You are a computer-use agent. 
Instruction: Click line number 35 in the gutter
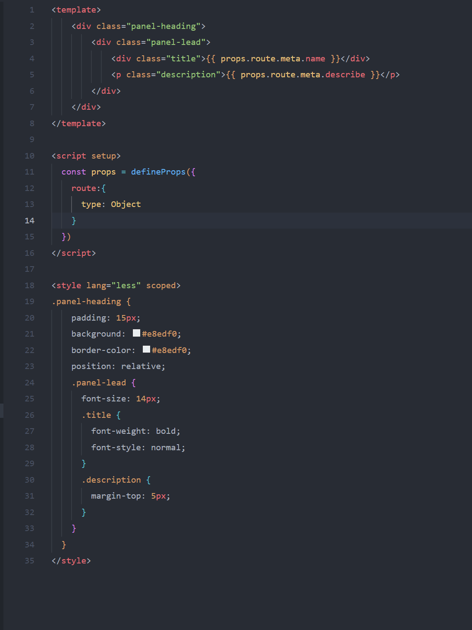click(x=29, y=560)
